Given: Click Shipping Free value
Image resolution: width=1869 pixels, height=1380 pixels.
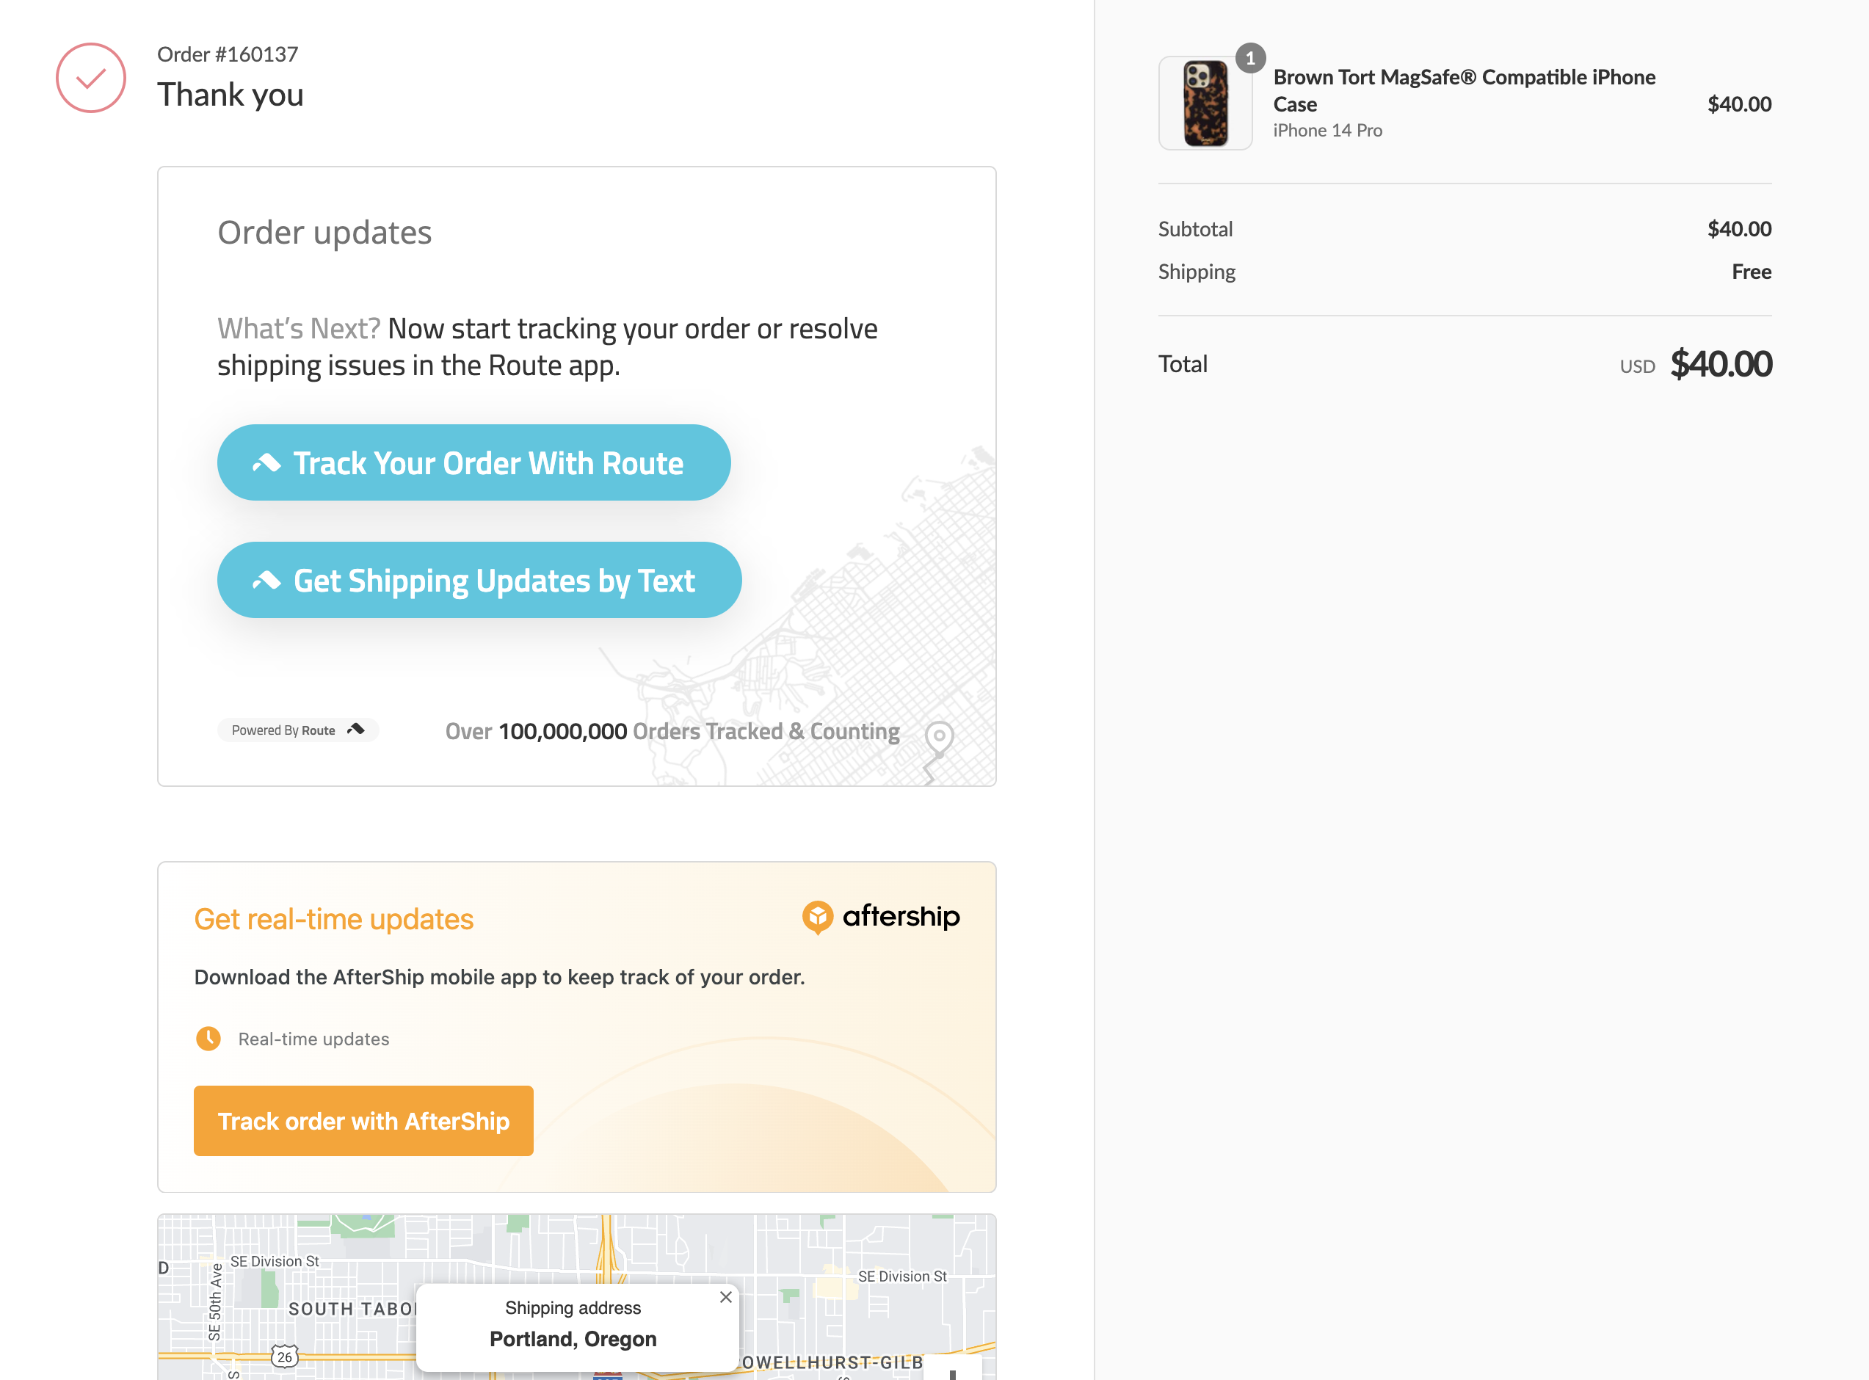Looking at the screenshot, I should click(1752, 272).
